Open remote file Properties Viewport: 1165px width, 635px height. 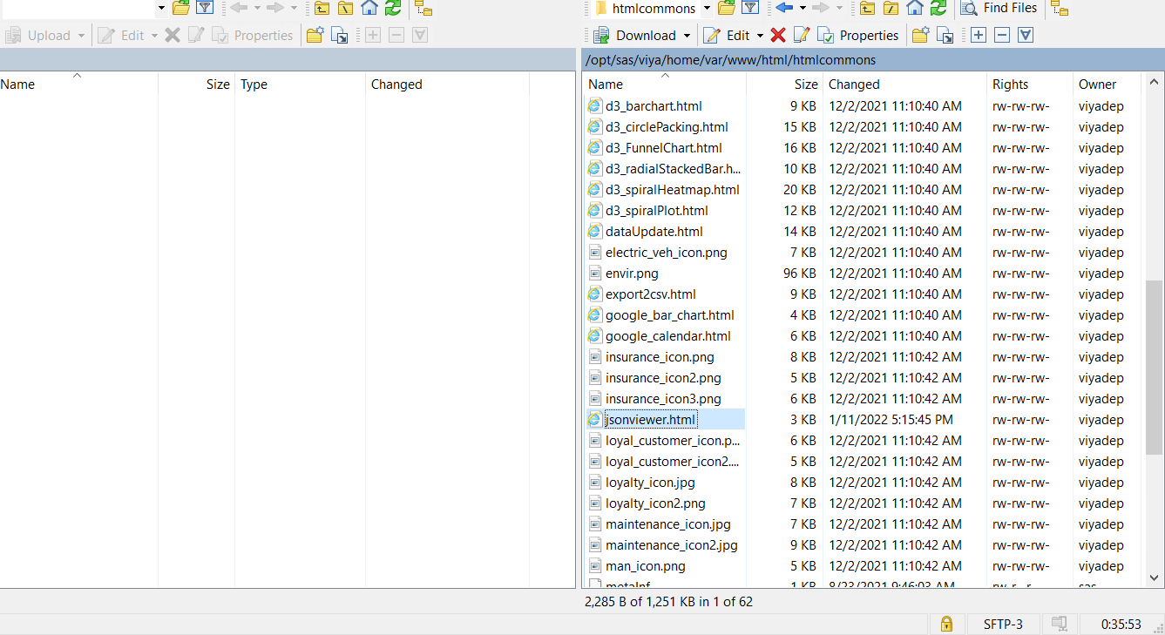pos(858,35)
